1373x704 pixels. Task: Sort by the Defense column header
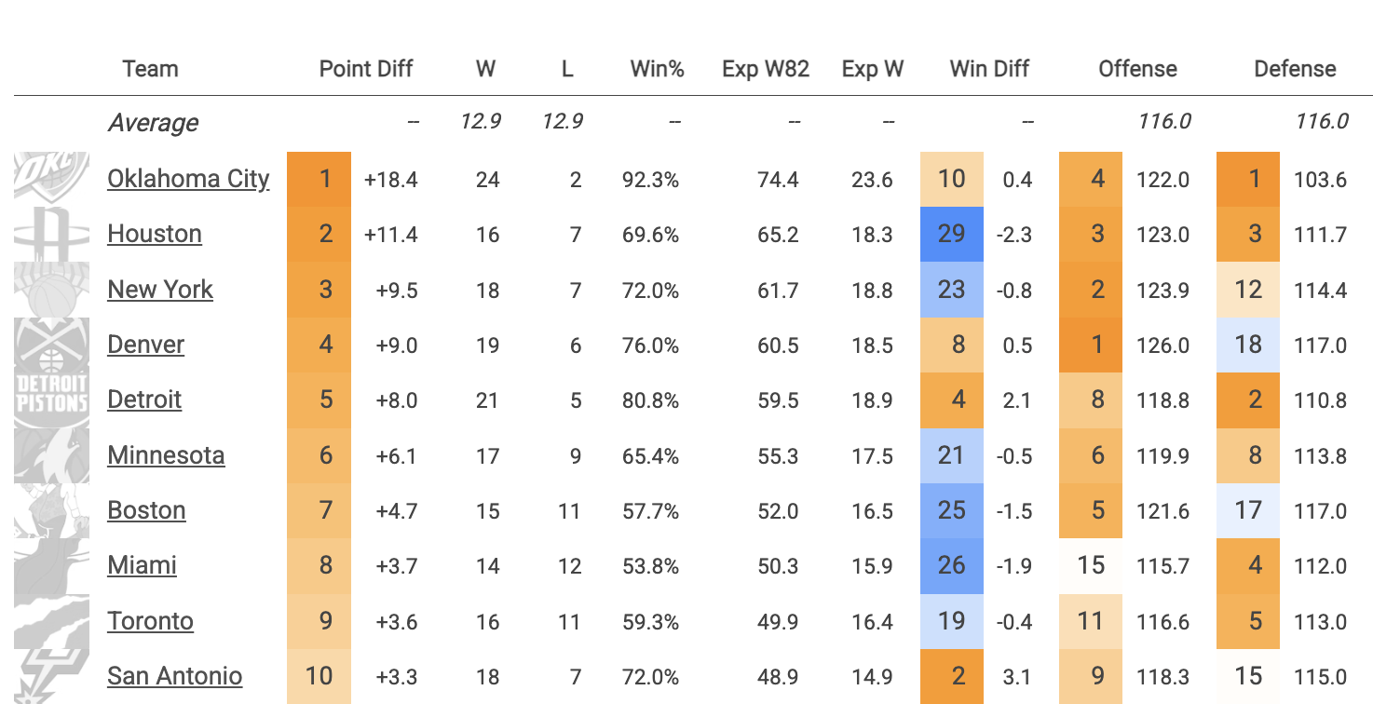tap(1295, 69)
